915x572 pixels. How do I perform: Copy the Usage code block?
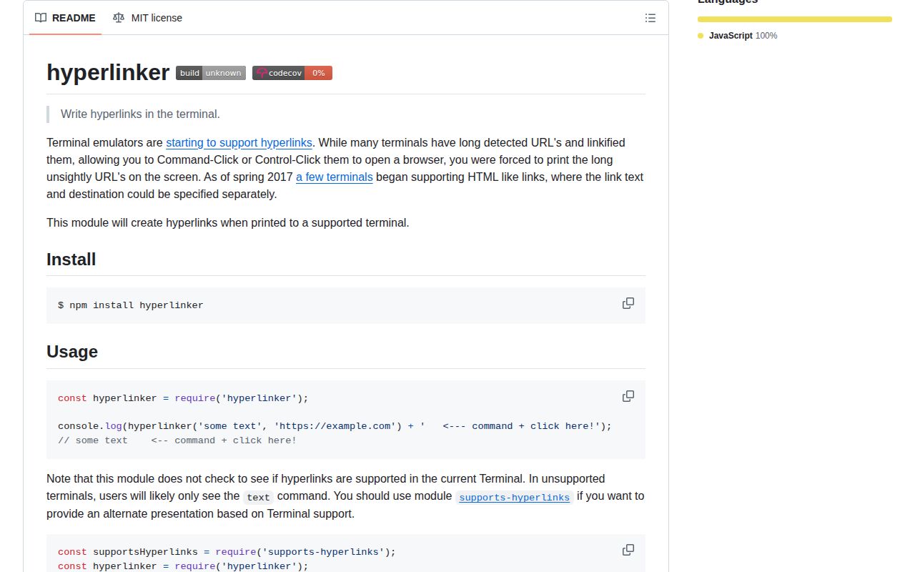628,396
